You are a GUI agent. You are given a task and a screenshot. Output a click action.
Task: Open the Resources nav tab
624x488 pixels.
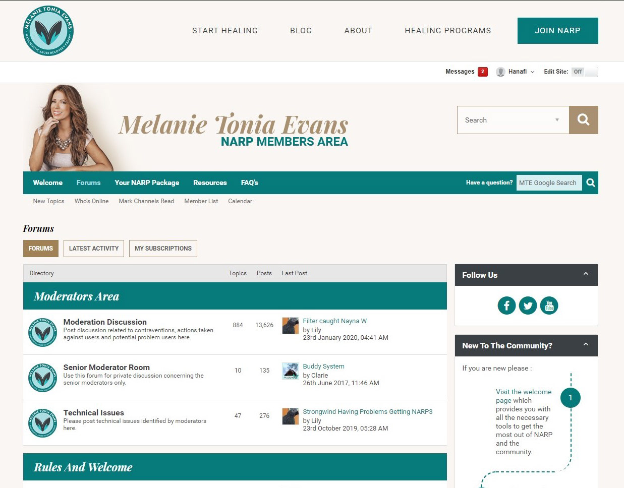tap(210, 182)
